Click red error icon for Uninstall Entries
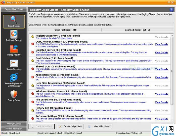Viewport: 176px width, 136px height. (33, 52)
